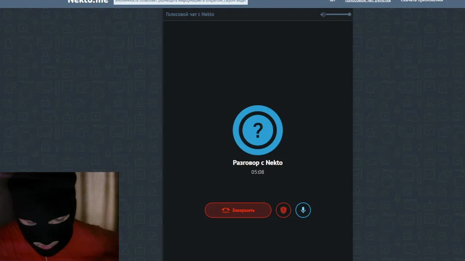Click the Разговор с Nekto title
465x261 pixels.
(258, 163)
